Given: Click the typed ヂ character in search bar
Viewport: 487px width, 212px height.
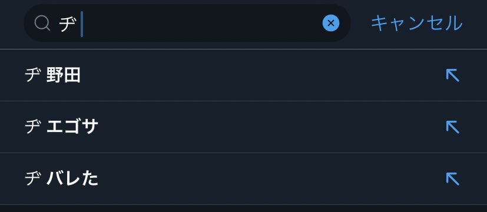Looking at the screenshot, I should click(x=68, y=24).
